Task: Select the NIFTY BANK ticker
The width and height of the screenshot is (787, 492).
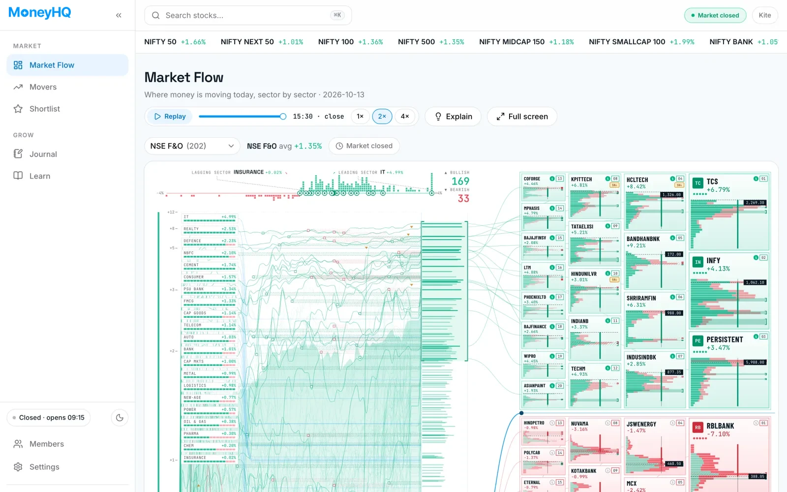Action: click(x=743, y=42)
